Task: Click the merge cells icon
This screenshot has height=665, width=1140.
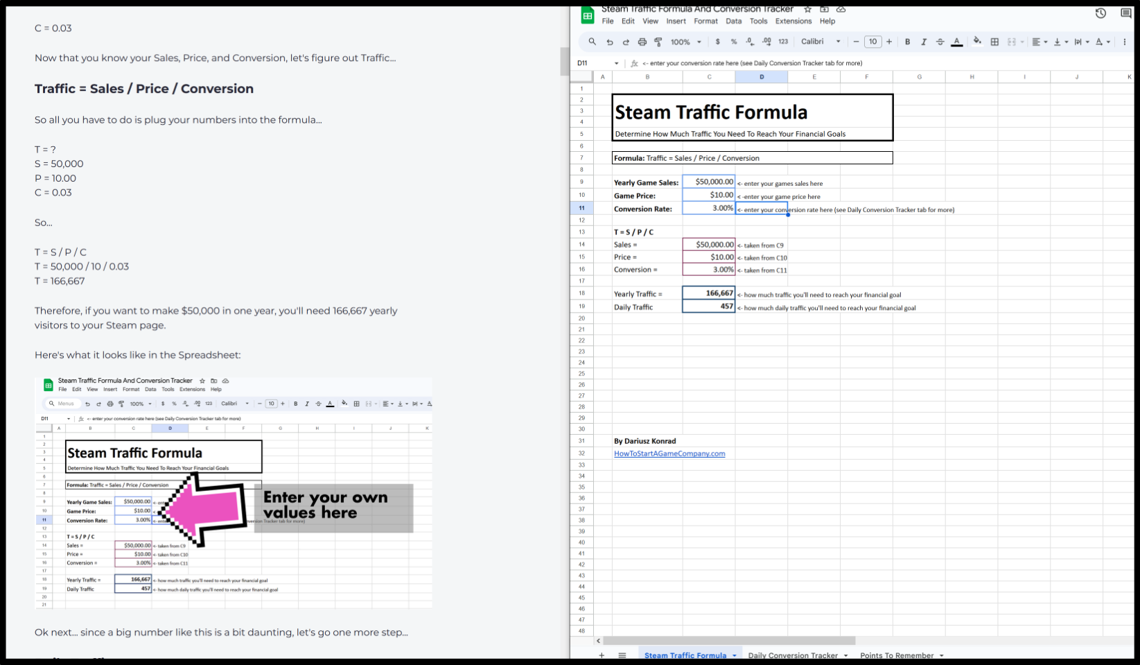Action: pyautogui.click(x=1011, y=42)
